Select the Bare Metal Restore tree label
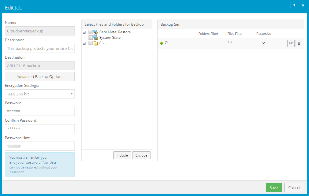Viewport: 309px width, 196px height. pyautogui.click(x=115, y=32)
